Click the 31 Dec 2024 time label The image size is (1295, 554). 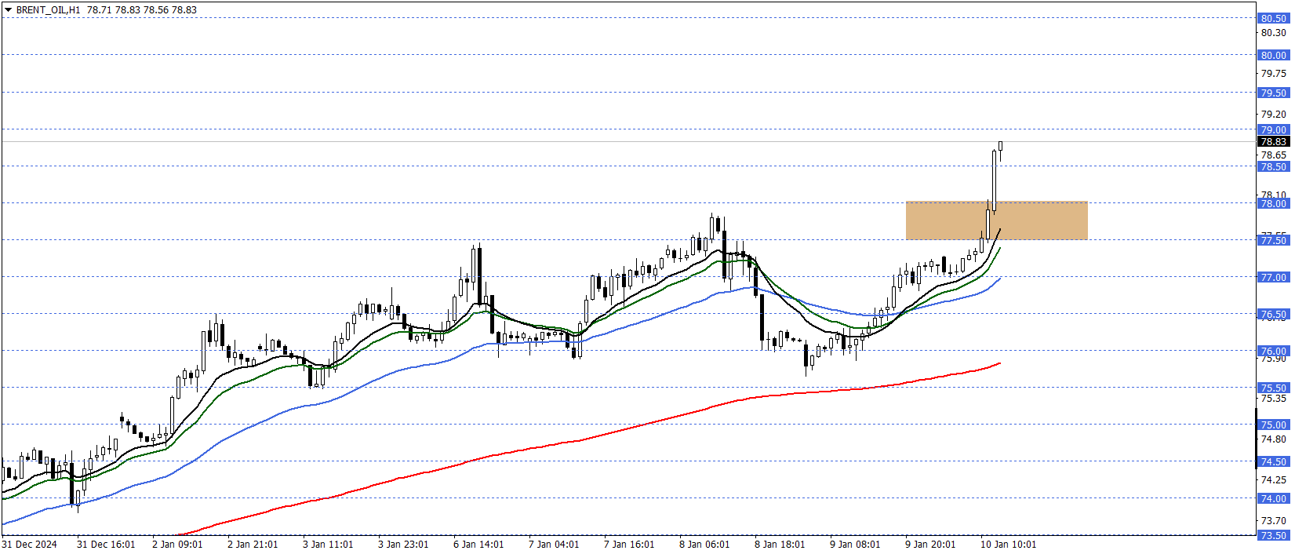pos(30,545)
